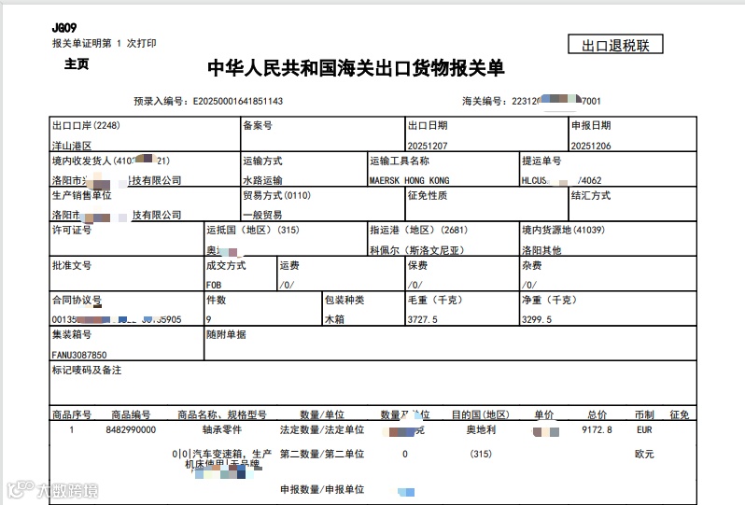Click trade mode value 一般贸易

[262, 215]
